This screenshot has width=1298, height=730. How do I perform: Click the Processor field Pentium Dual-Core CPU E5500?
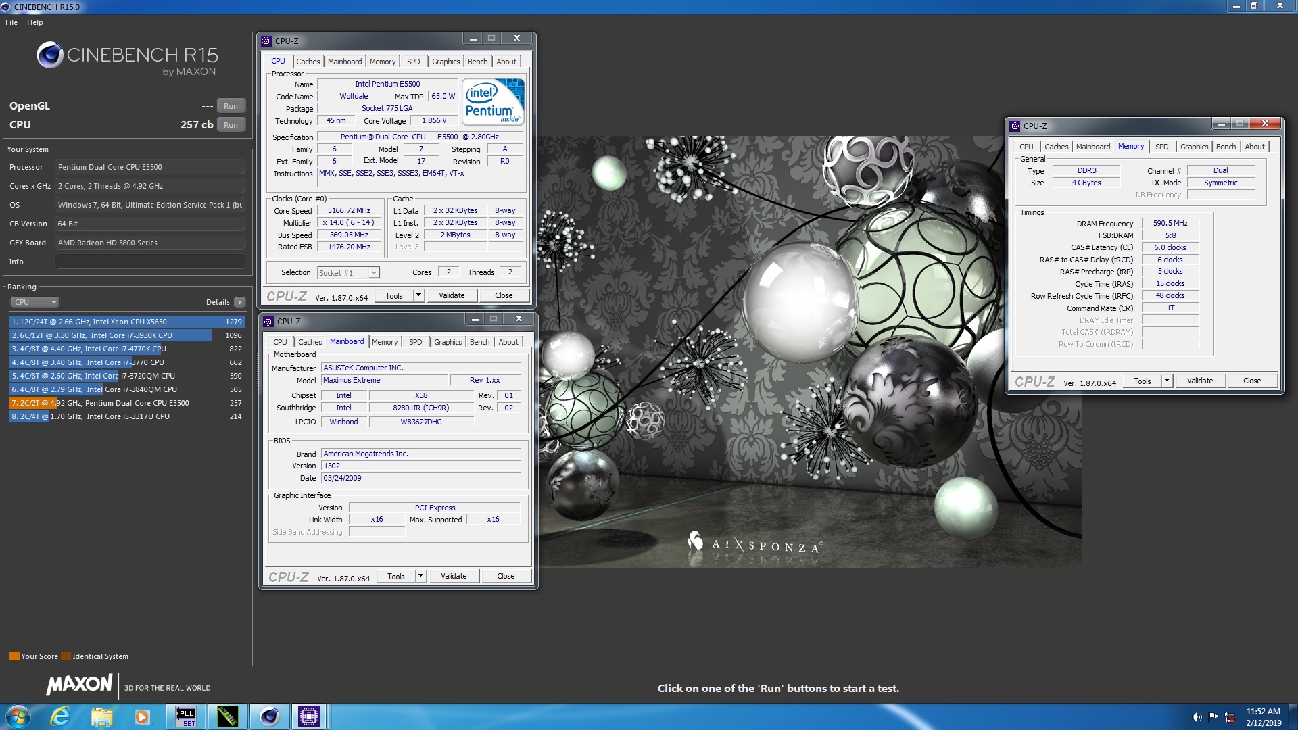click(x=150, y=167)
